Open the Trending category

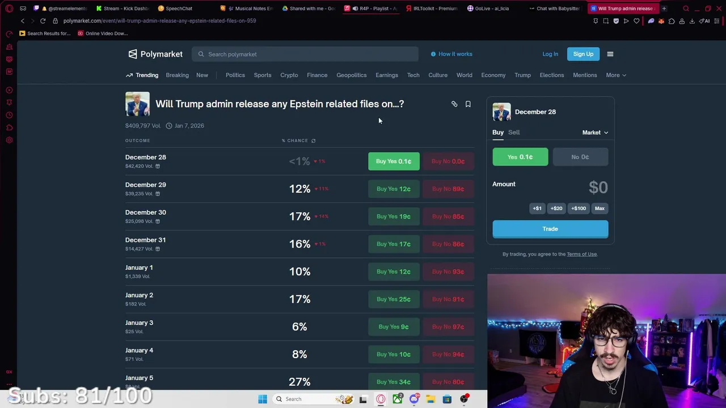(x=142, y=75)
